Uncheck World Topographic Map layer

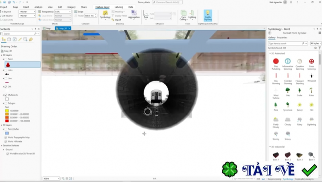pyautogui.click(x=6, y=138)
